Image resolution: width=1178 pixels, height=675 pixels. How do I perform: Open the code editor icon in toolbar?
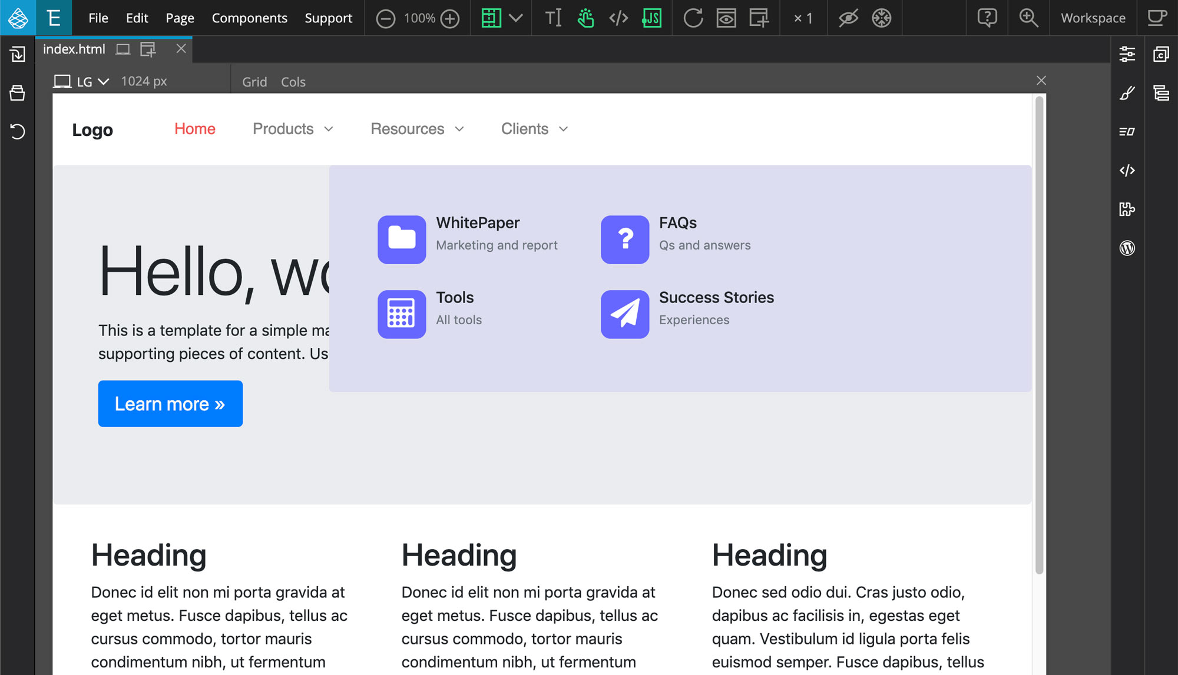(x=618, y=18)
